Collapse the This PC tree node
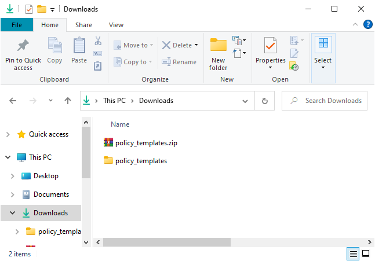 pyautogui.click(x=8, y=157)
